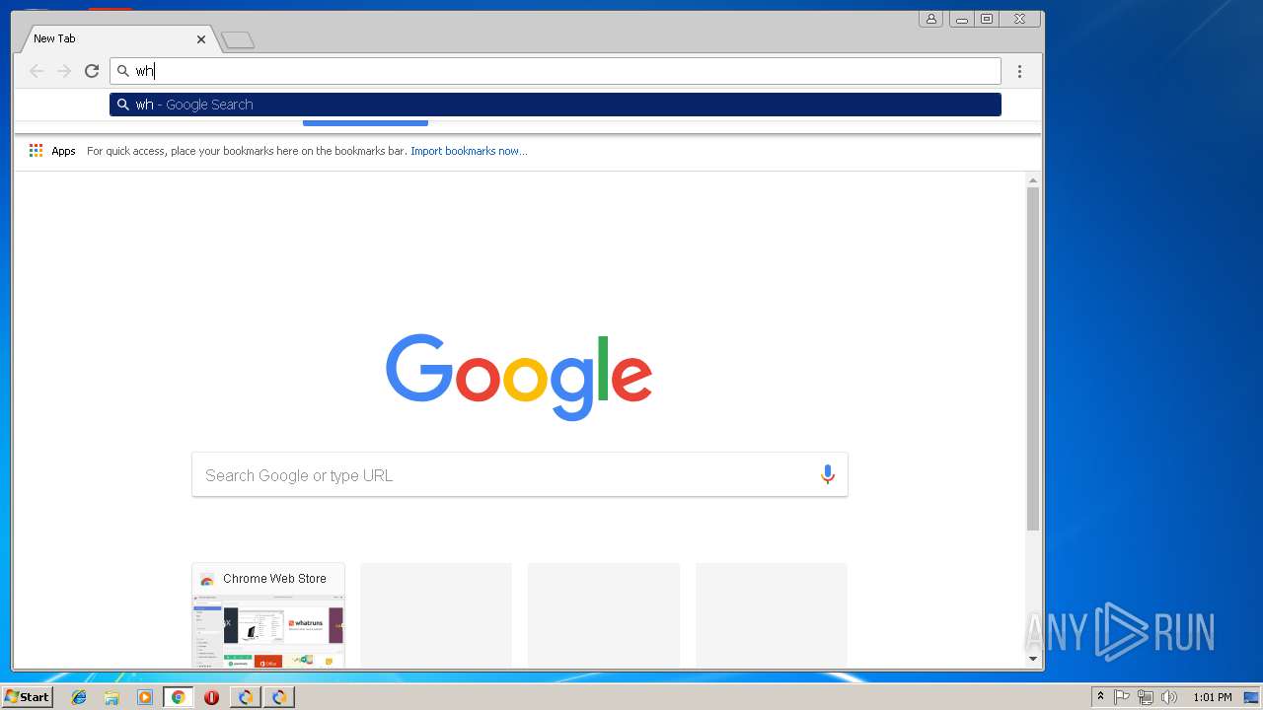Click the address bar containing 'wh'
Screen dimensions: 1263x710
(556, 71)
